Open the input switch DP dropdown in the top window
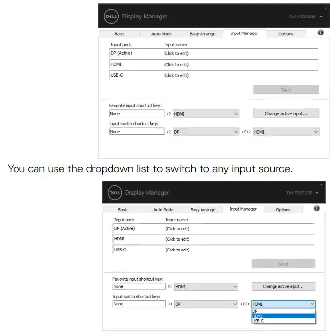 click(206, 132)
